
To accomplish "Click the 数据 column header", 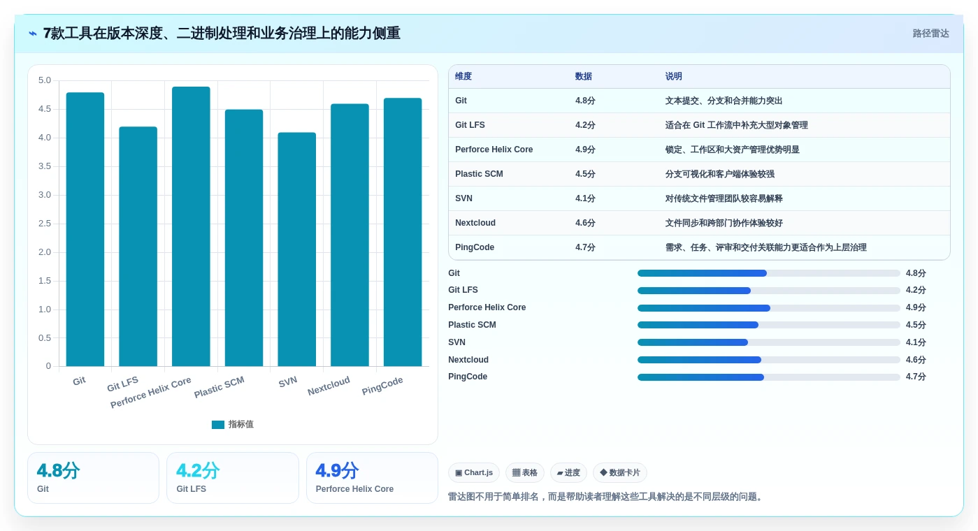I will point(584,76).
